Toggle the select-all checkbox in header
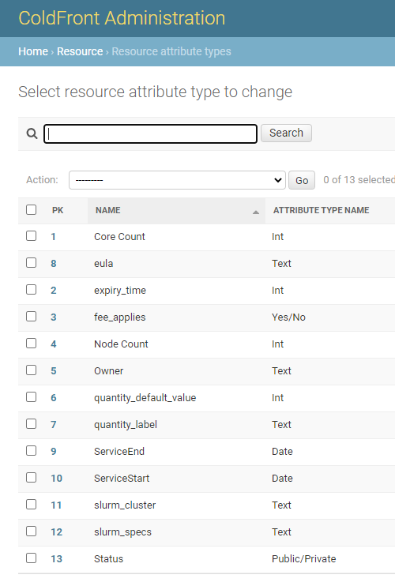 point(32,209)
